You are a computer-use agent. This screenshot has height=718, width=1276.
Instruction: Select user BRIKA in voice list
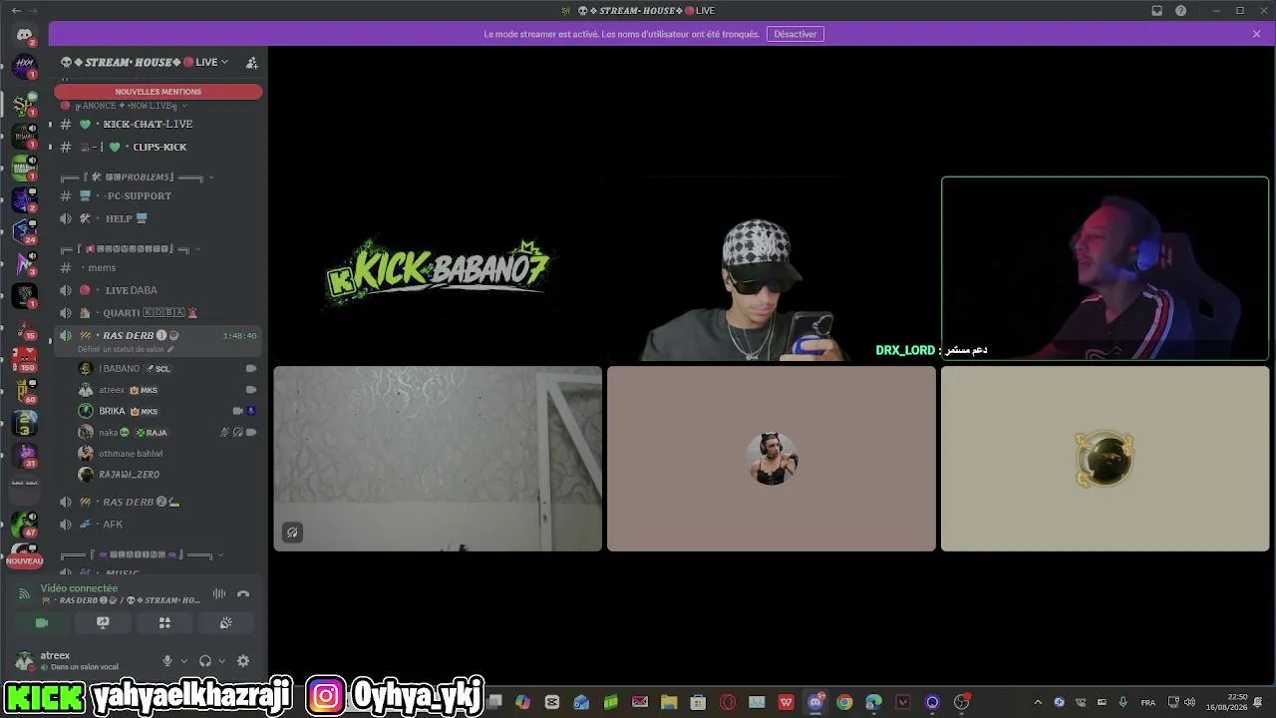point(167,411)
